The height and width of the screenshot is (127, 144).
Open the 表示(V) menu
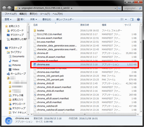(33, 14)
